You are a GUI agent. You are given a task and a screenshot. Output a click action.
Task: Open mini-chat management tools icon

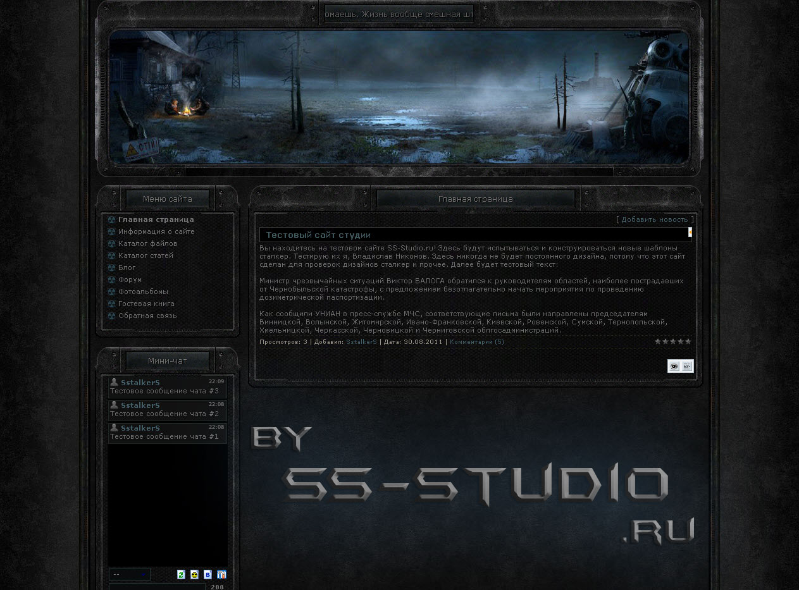[221, 574]
